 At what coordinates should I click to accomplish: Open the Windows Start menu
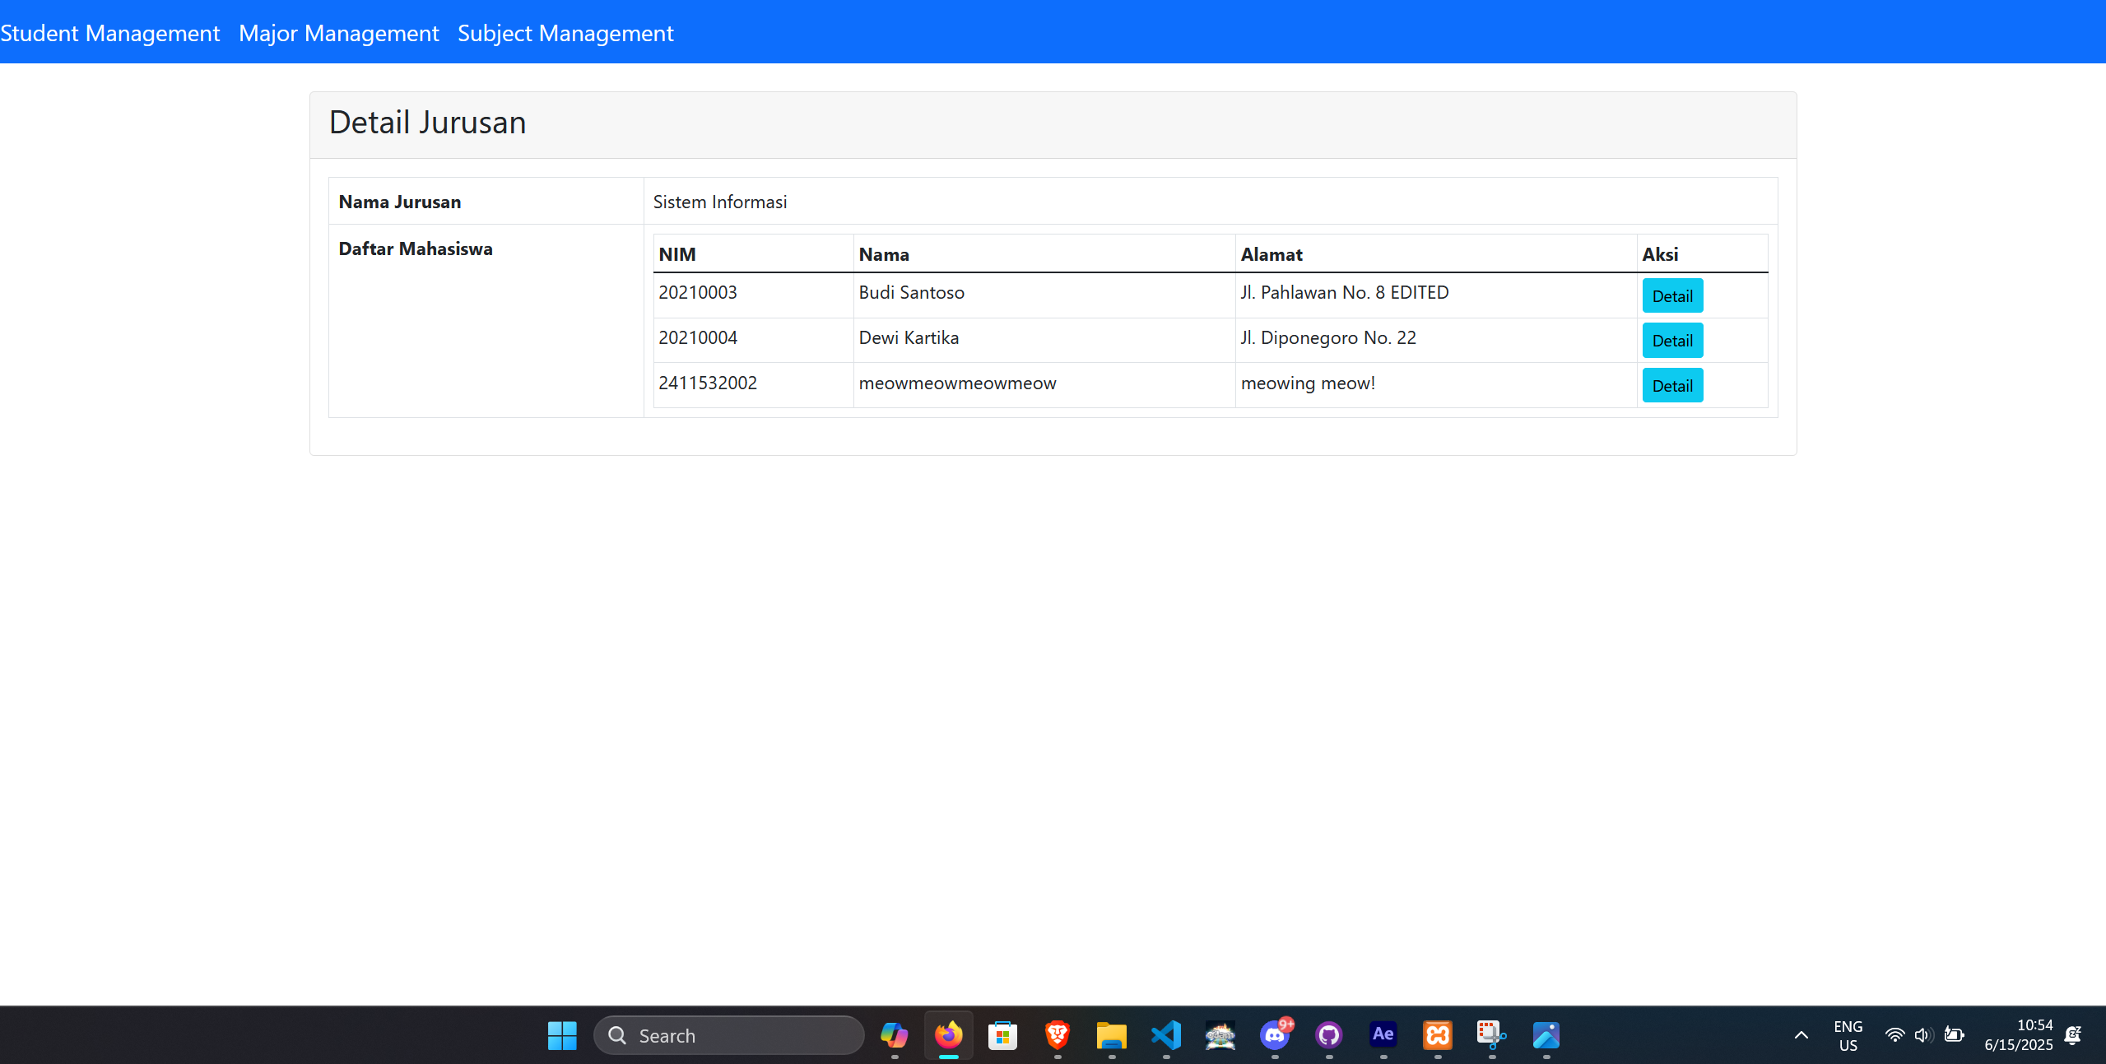coord(562,1035)
